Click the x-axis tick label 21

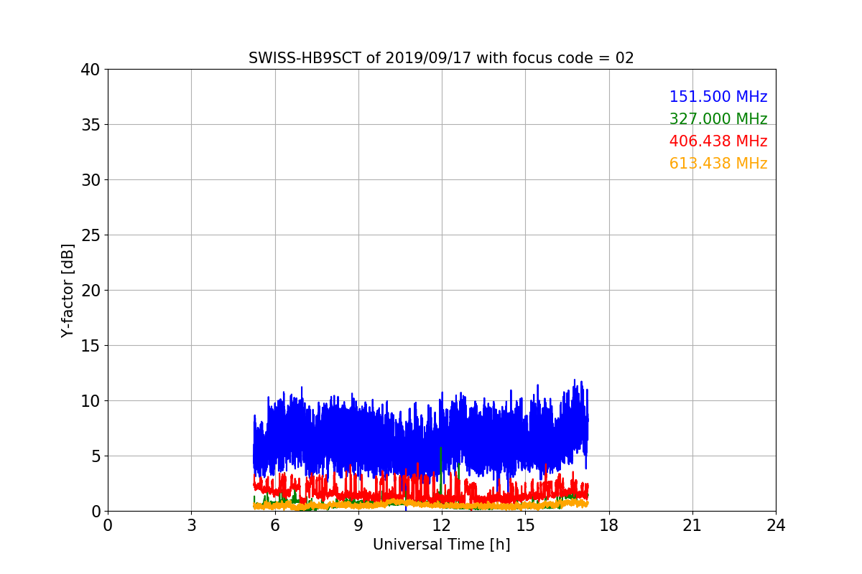point(692,525)
